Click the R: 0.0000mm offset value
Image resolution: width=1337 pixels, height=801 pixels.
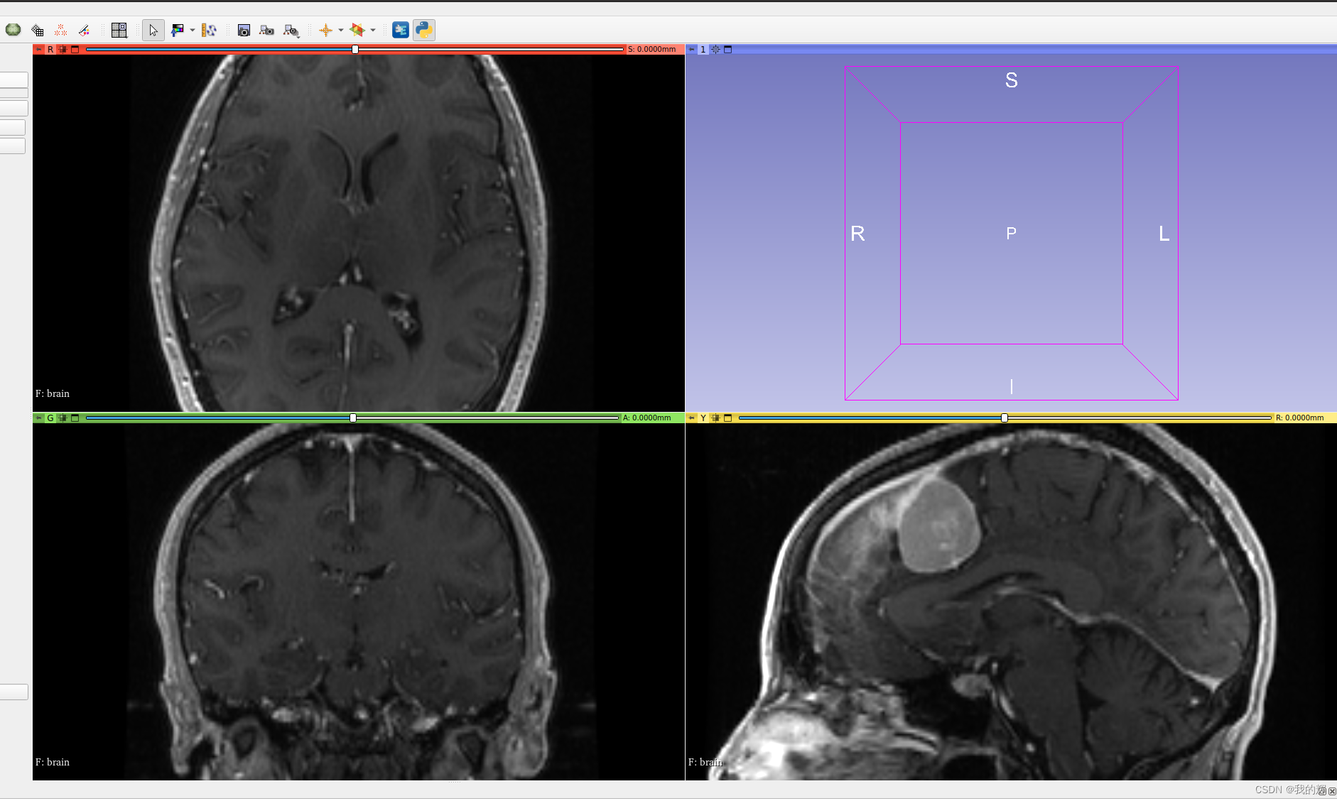(1300, 418)
